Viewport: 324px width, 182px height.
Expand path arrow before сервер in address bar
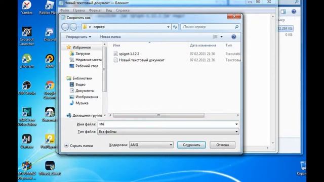click(x=90, y=27)
